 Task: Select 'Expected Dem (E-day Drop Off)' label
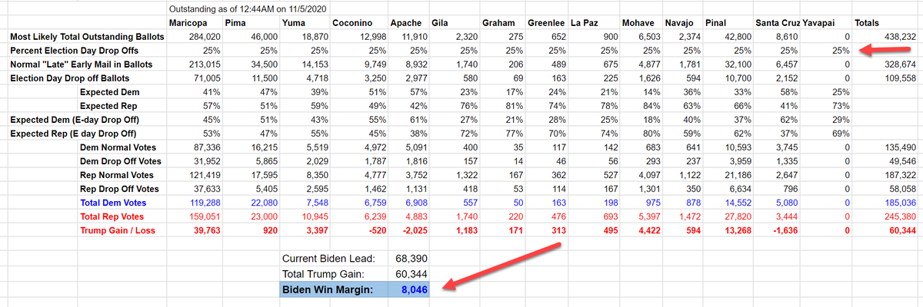pos(75,120)
